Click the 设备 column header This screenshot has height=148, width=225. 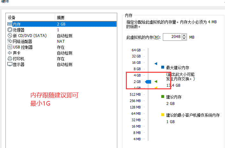tap(11, 18)
